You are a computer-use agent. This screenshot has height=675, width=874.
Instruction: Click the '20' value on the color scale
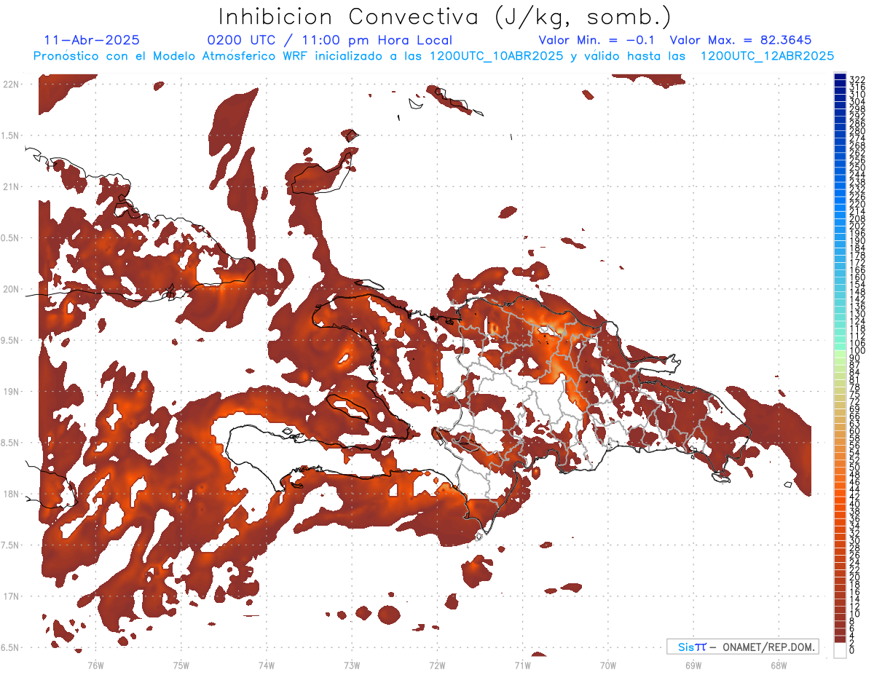[x=855, y=577]
